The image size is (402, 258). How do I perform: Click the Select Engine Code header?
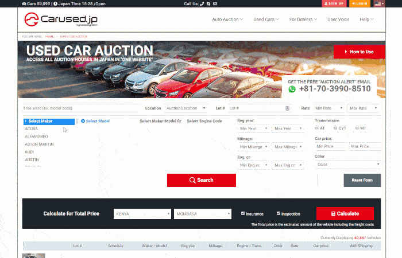click(204, 121)
